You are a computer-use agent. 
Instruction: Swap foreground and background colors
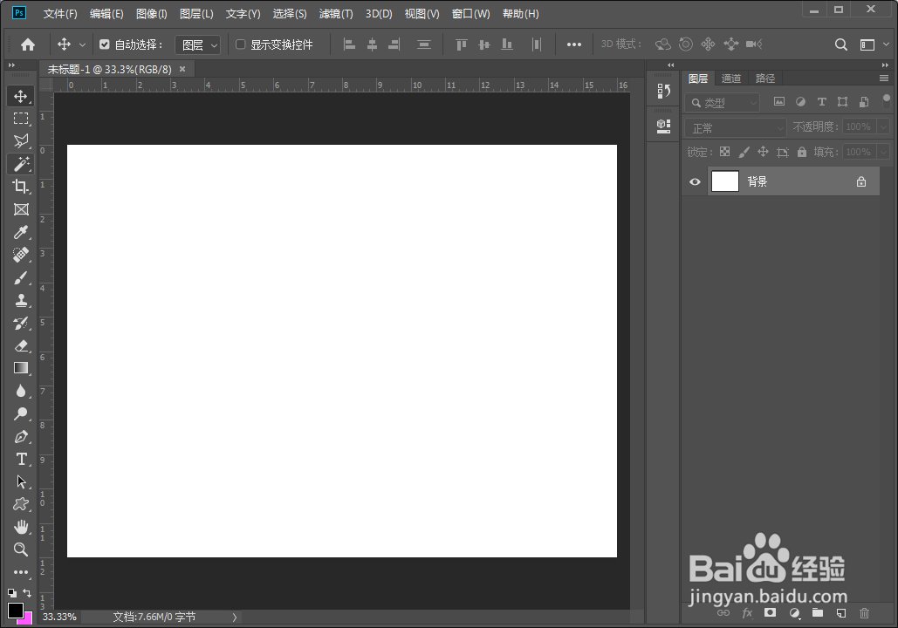[x=27, y=592]
